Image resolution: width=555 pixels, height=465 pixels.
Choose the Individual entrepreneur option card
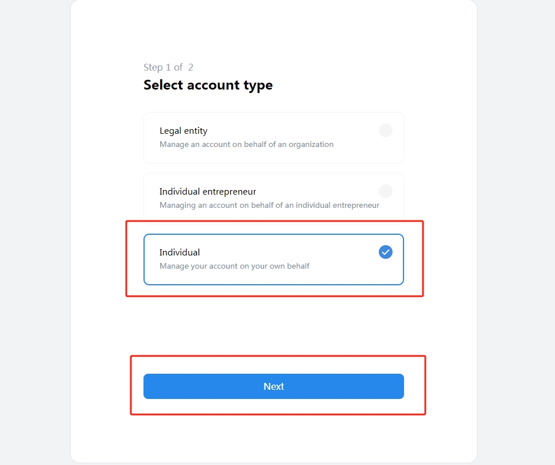tap(274, 198)
